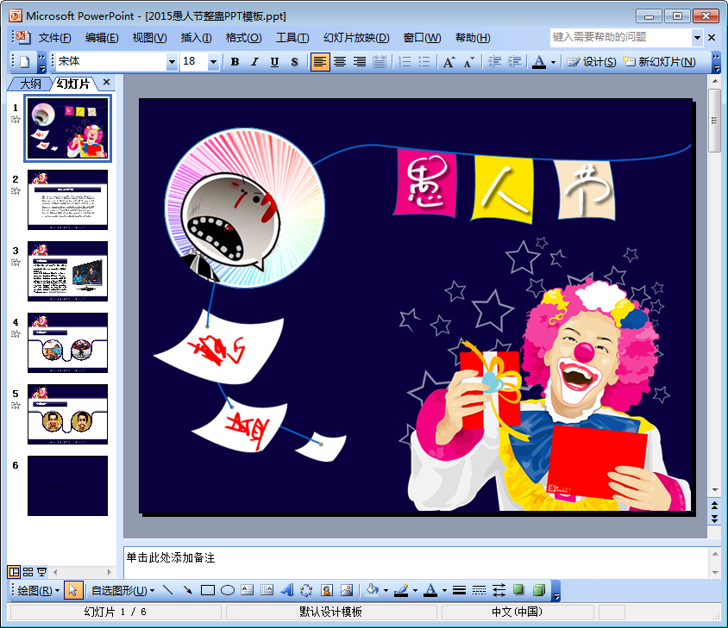Click 新幻灯片(N) new slide button
Screen dimensions: 728x628
pyautogui.click(x=659, y=62)
